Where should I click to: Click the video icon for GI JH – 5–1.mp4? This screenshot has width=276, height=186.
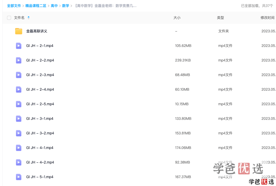[18, 177]
